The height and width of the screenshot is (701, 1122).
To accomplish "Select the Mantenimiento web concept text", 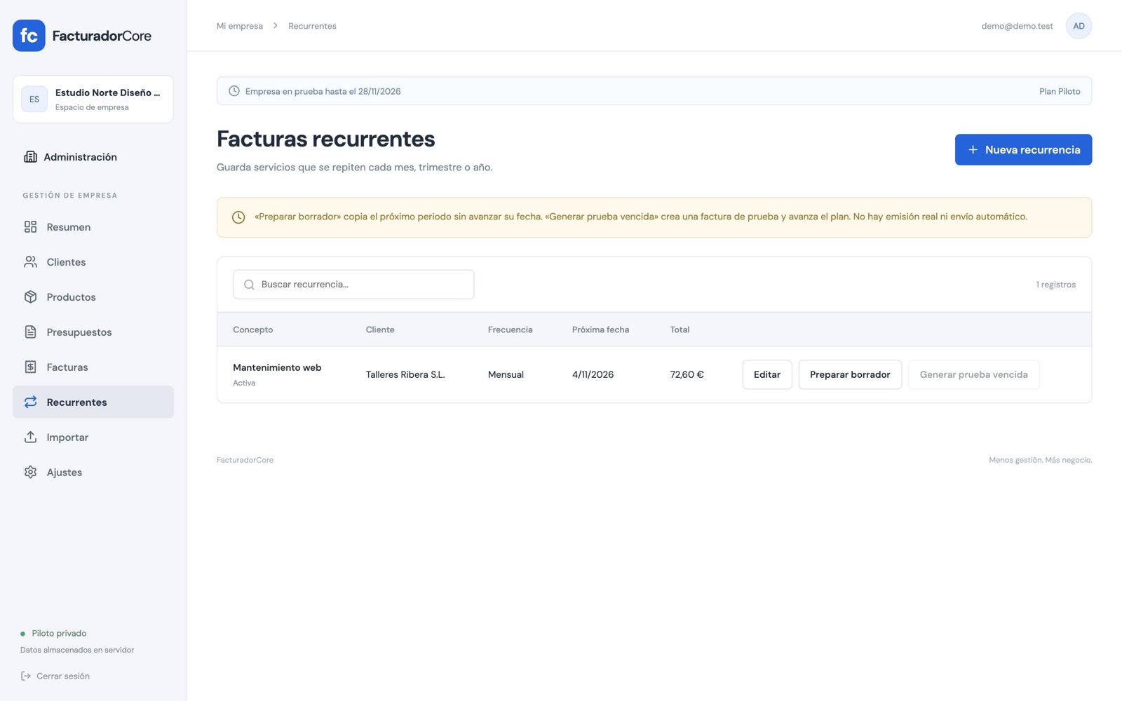I will tap(277, 367).
